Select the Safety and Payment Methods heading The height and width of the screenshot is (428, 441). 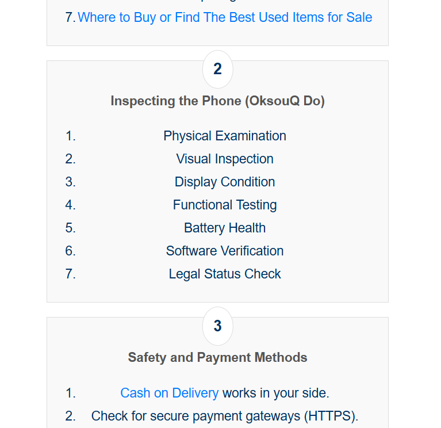click(217, 357)
